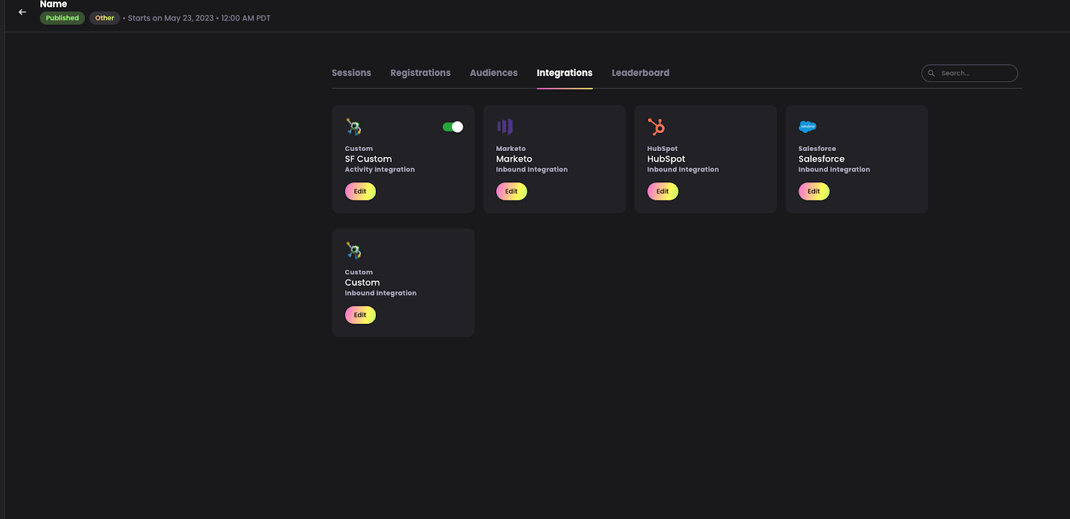1070x519 pixels.
Task: Click the SF Custom integration logo icon
Action: (354, 126)
